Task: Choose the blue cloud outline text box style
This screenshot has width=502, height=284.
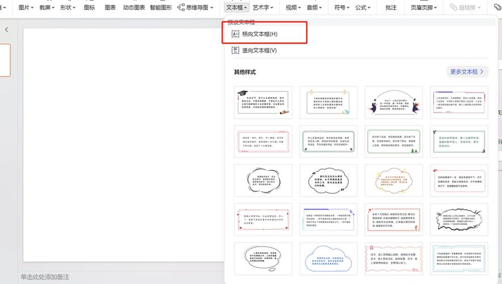Action: click(x=328, y=258)
